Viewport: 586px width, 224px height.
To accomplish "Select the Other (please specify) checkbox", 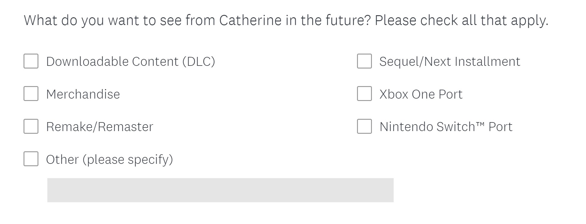I will pyautogui.click(x=31, y=159).
